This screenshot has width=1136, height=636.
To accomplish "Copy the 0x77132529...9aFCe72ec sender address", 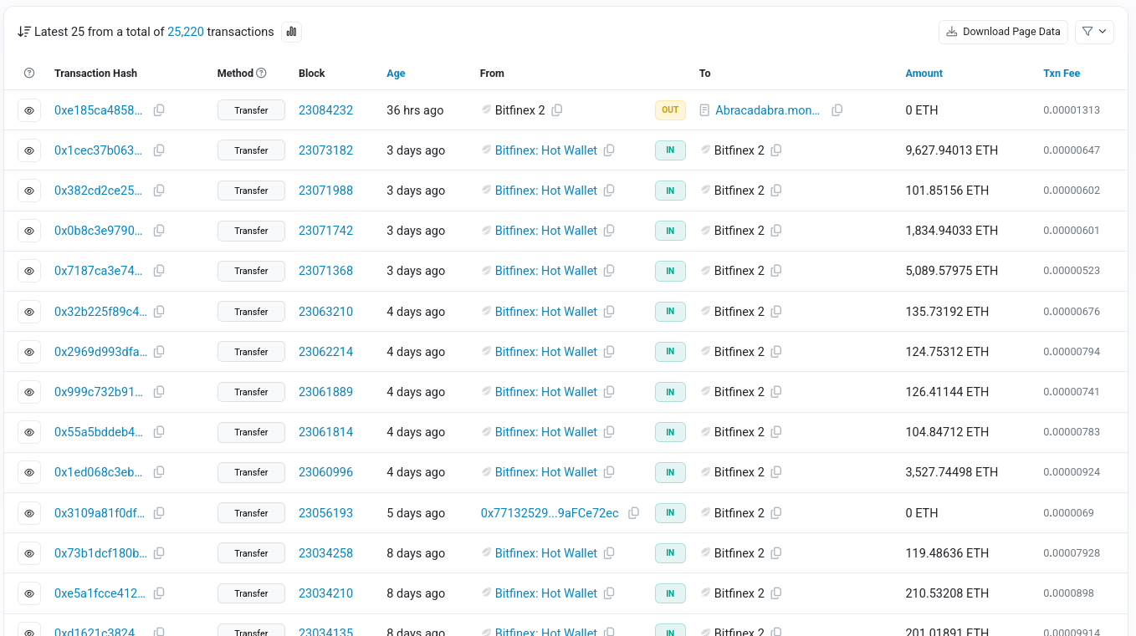I will [x=634, y=513].
